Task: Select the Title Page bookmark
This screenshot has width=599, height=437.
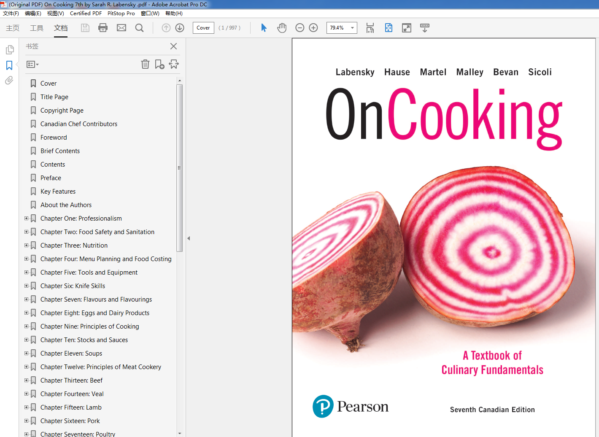Action: [x=54, y=97]
